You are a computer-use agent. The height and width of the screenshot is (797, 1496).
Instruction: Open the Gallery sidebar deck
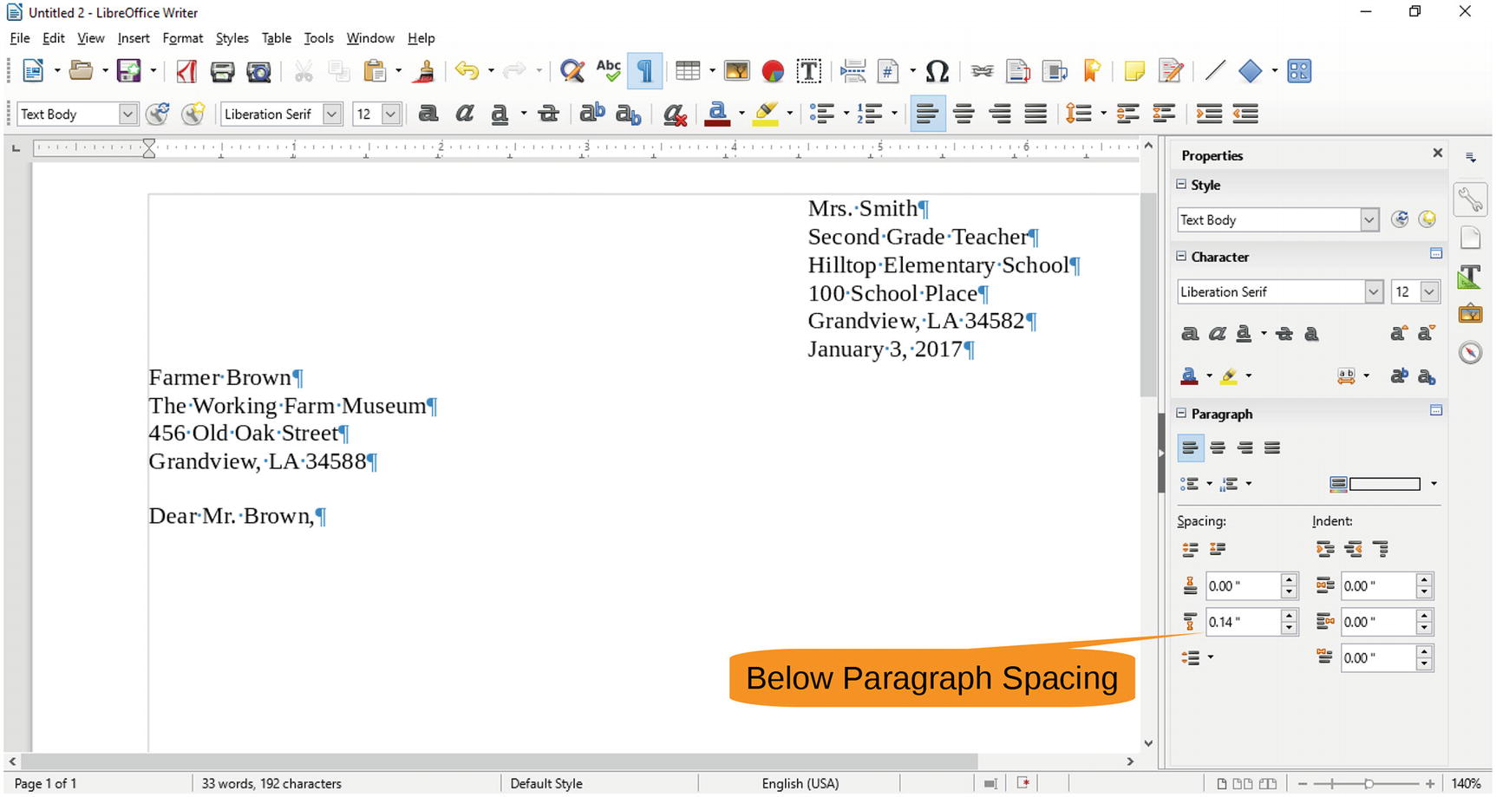(1471, 313)
